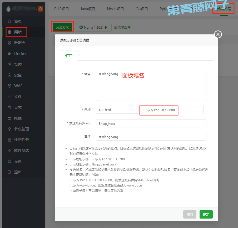Open the 文件 folder icon
This screenshot has width=238, height=228.
click(x=9, y=97)
